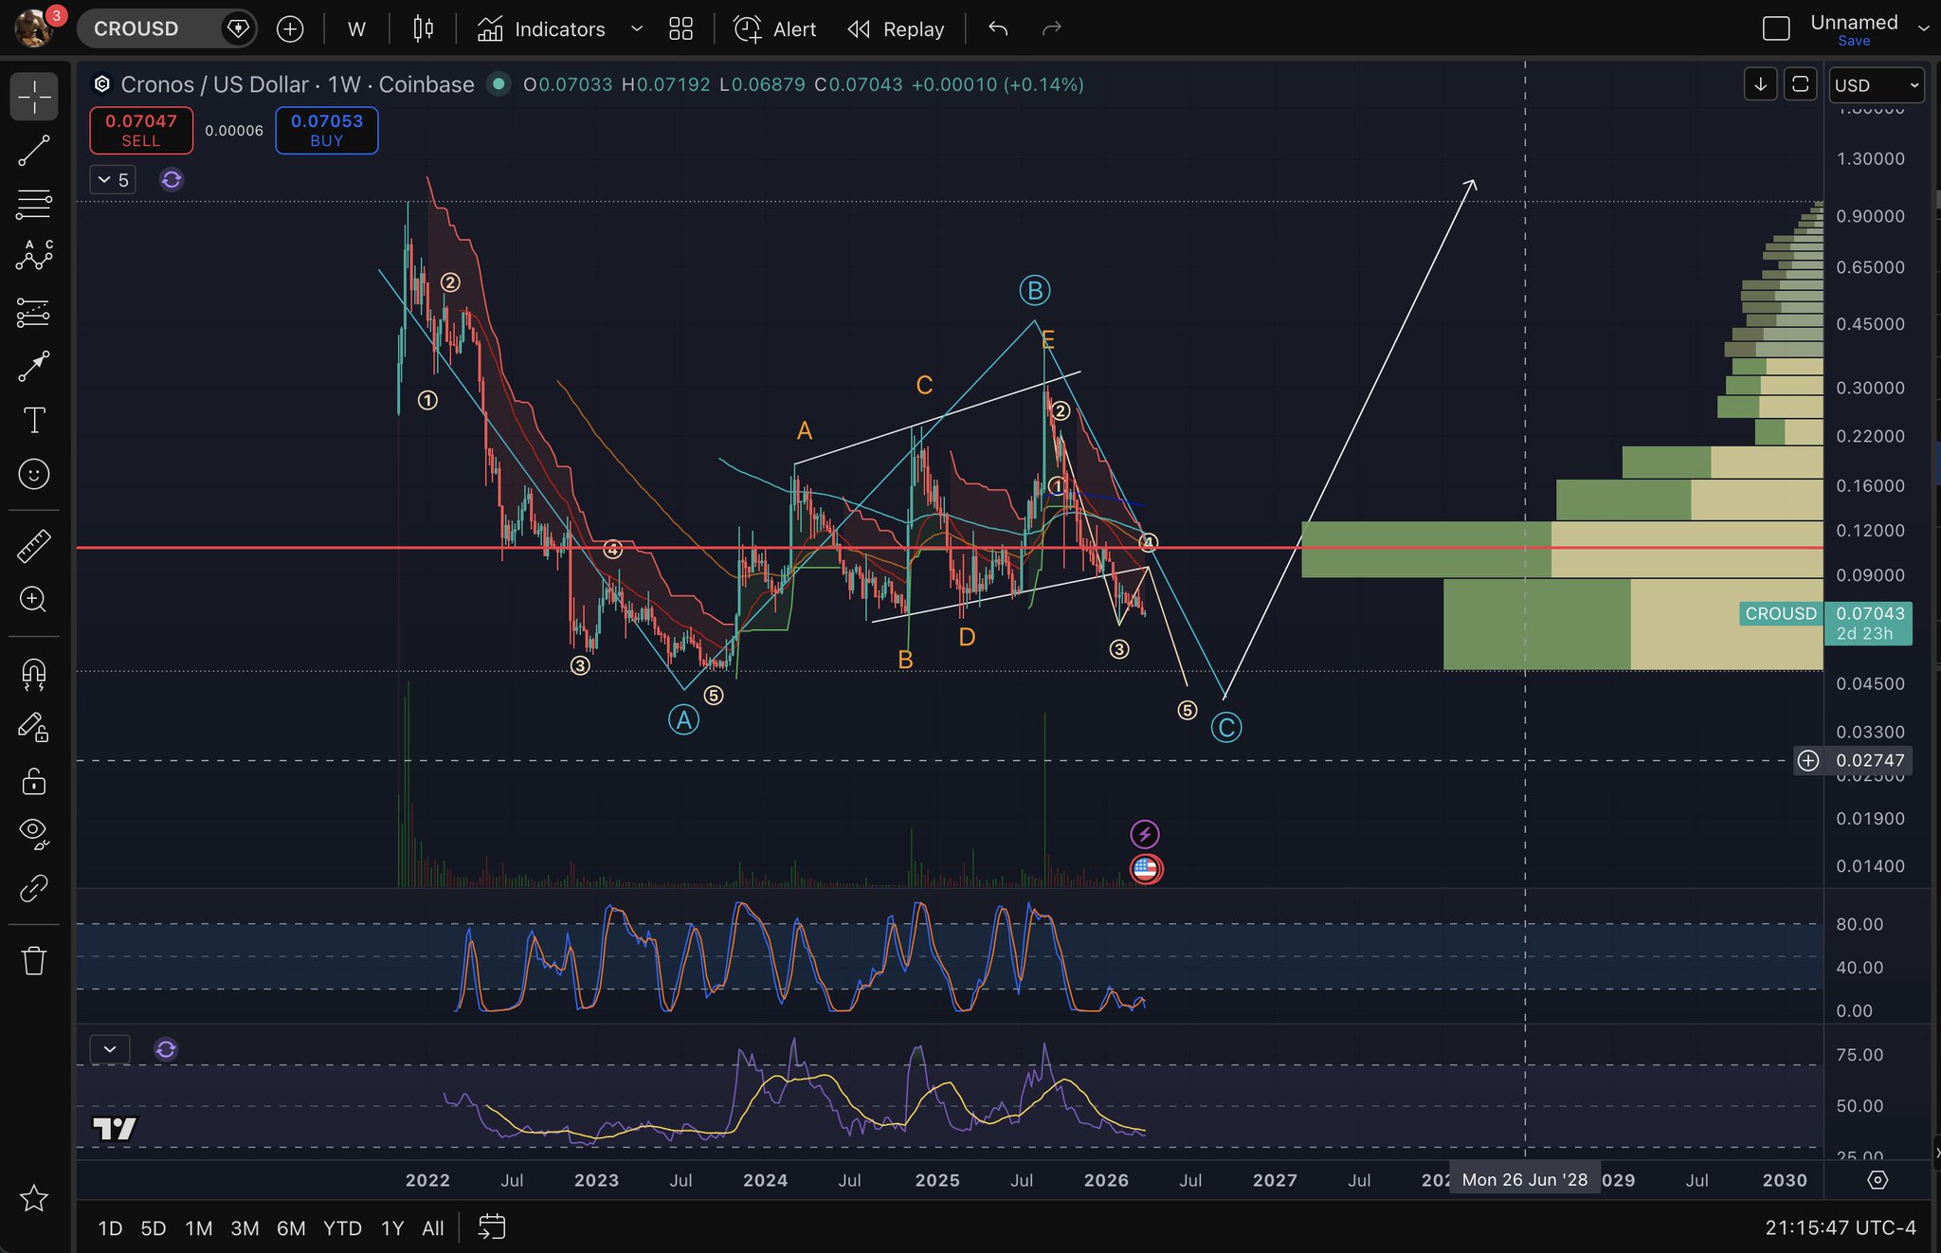Open the Fibonacci retracement tools
The height and width of the screenshot is (1253, 1941).
click(x=34, y=204)
